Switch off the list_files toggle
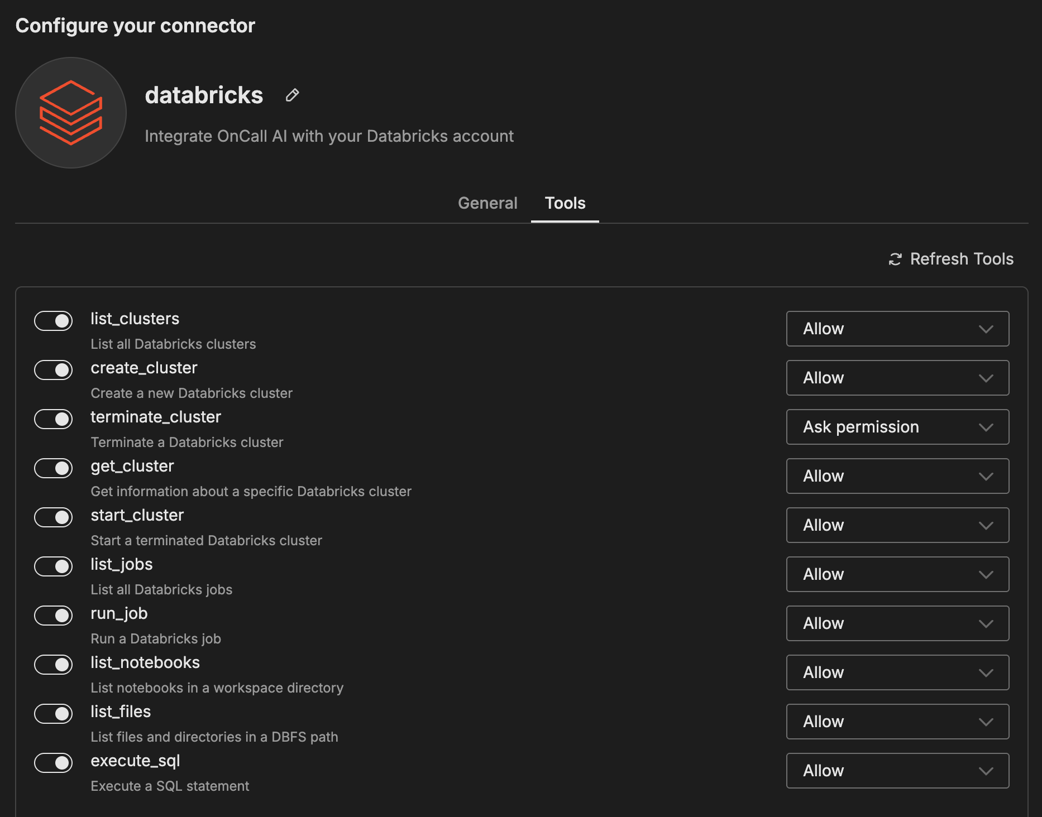1042x817 pixels. pos(54,714)
